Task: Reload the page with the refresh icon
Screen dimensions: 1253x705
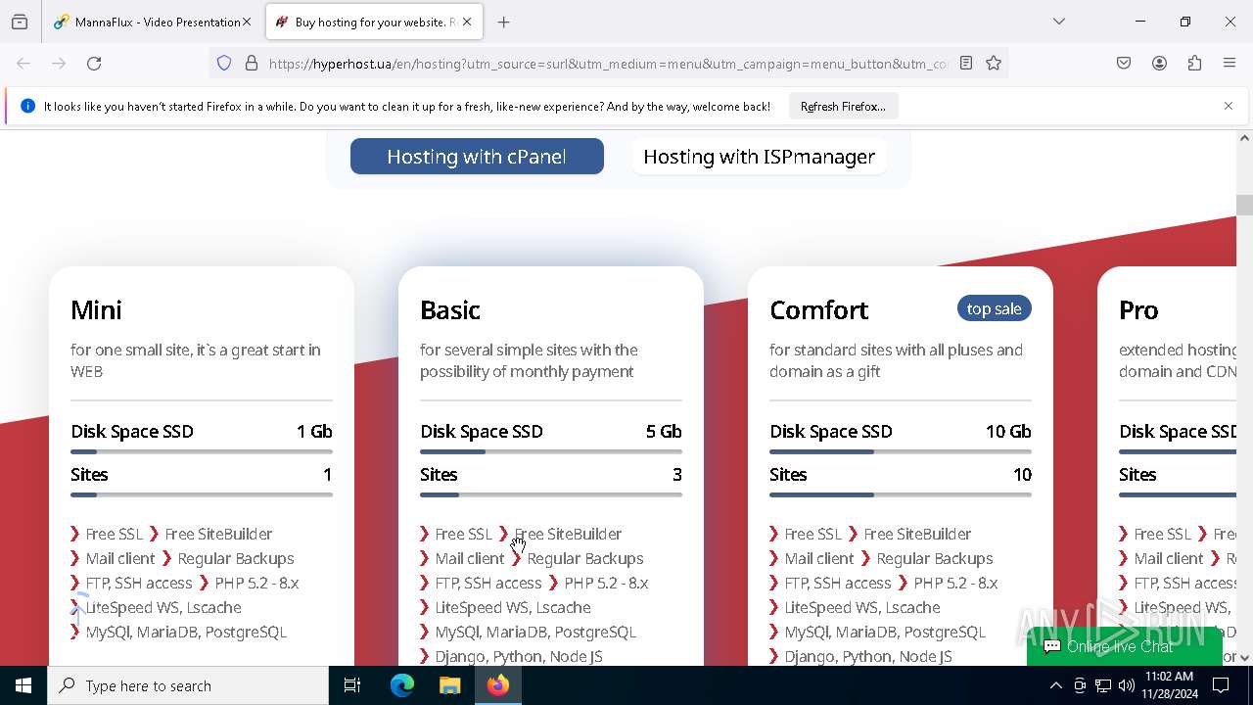Action: [94, 64]
